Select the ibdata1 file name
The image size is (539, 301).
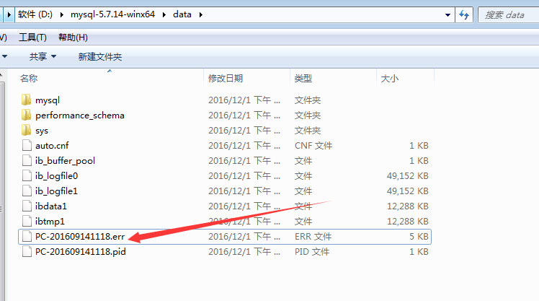(51, 206)
